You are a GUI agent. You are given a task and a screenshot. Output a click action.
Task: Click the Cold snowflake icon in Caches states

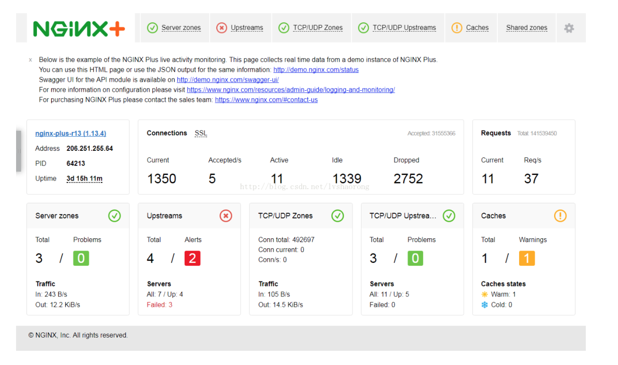485,305
